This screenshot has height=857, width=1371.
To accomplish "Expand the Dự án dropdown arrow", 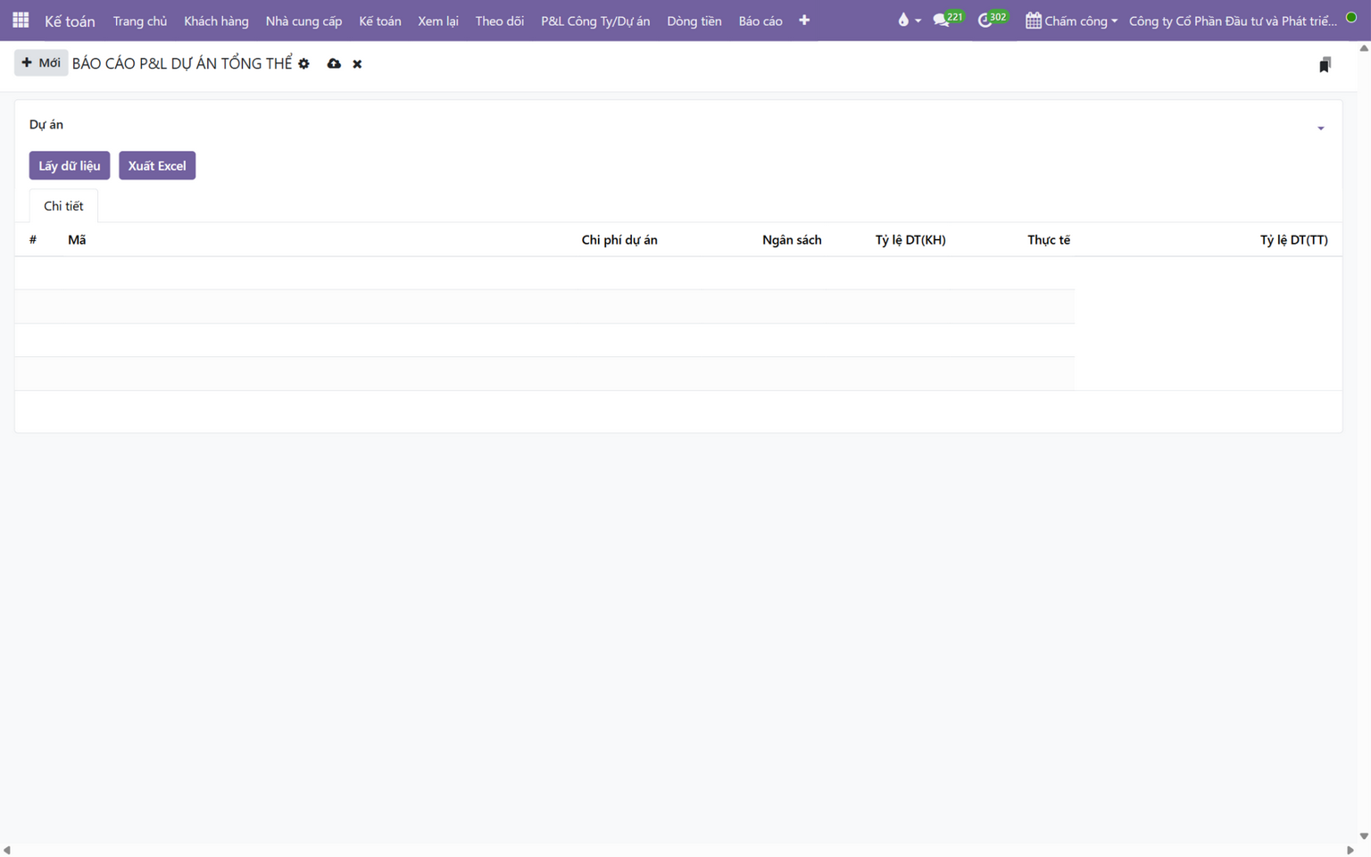I will click(x=1321, y=129).
